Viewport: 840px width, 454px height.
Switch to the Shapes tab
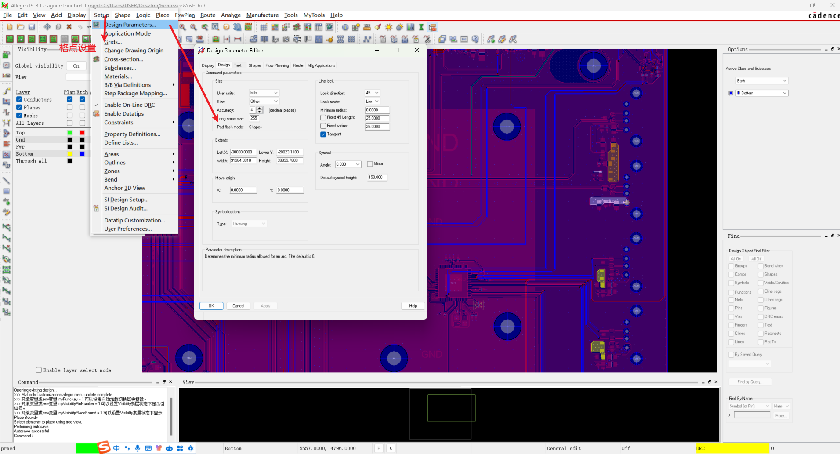point(255,65)
